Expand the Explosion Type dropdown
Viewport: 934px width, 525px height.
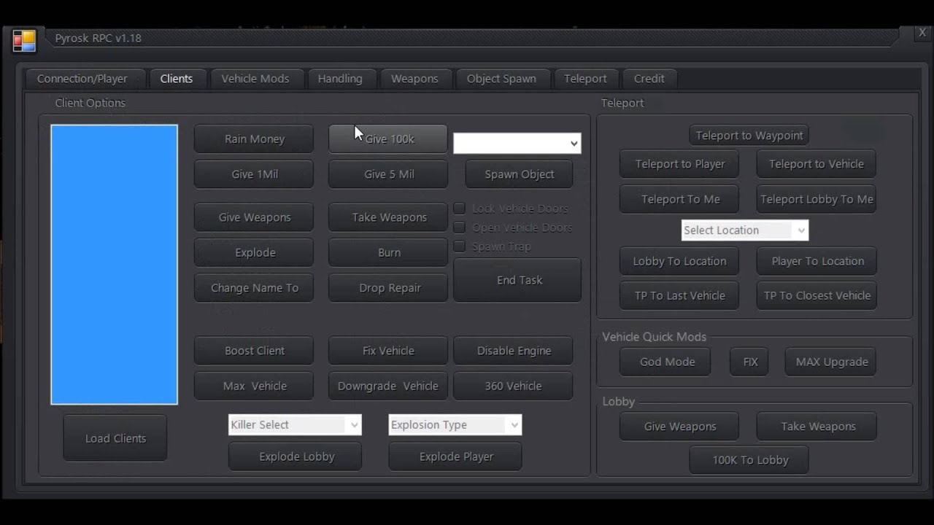[x=455, y=424]
